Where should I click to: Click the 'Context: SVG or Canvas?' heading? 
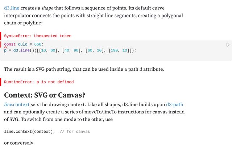pyautogui.click(x=45, y=95)
